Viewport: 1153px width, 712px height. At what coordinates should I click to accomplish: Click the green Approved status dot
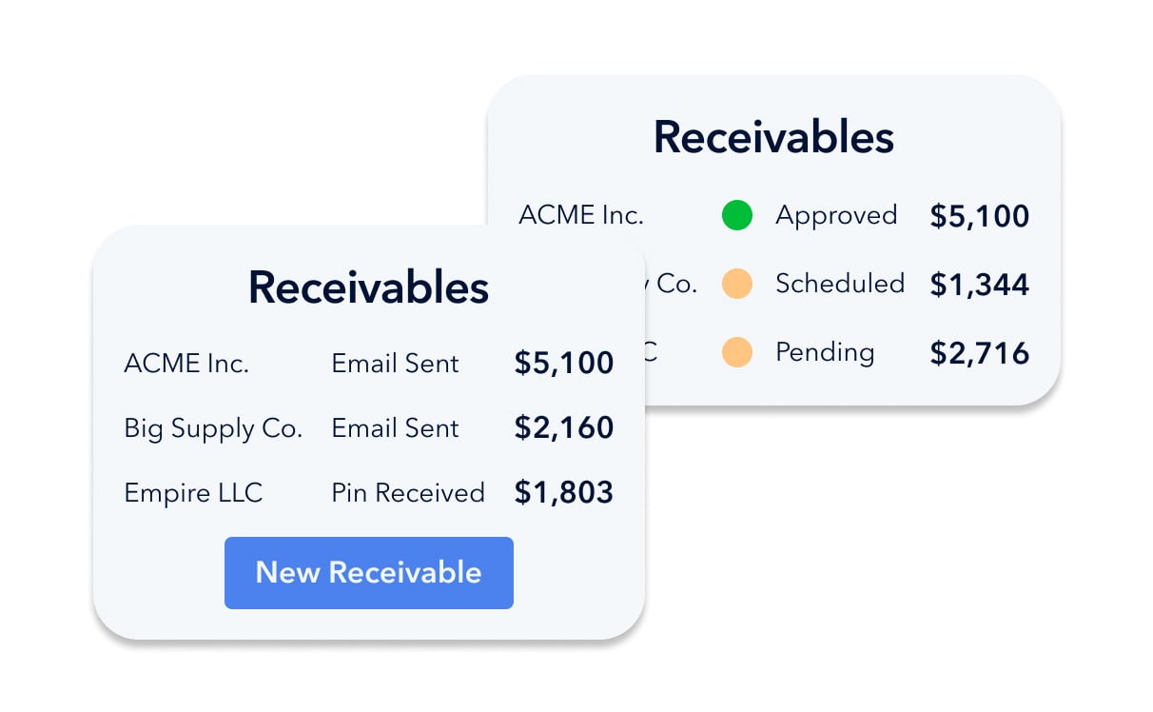(736, 216)
